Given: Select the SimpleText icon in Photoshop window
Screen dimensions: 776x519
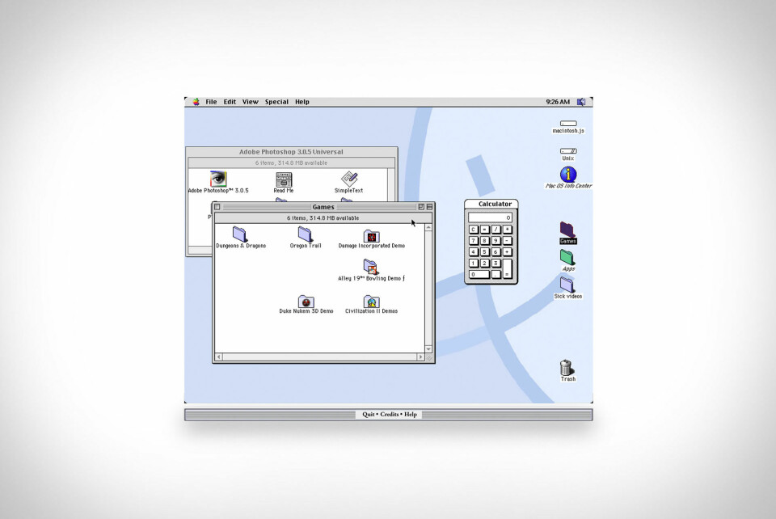Looking at the screenshot, I should click(x=349, y=179).
